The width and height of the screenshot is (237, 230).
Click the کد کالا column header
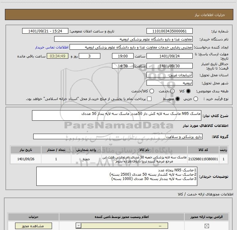tap(204, 150)
